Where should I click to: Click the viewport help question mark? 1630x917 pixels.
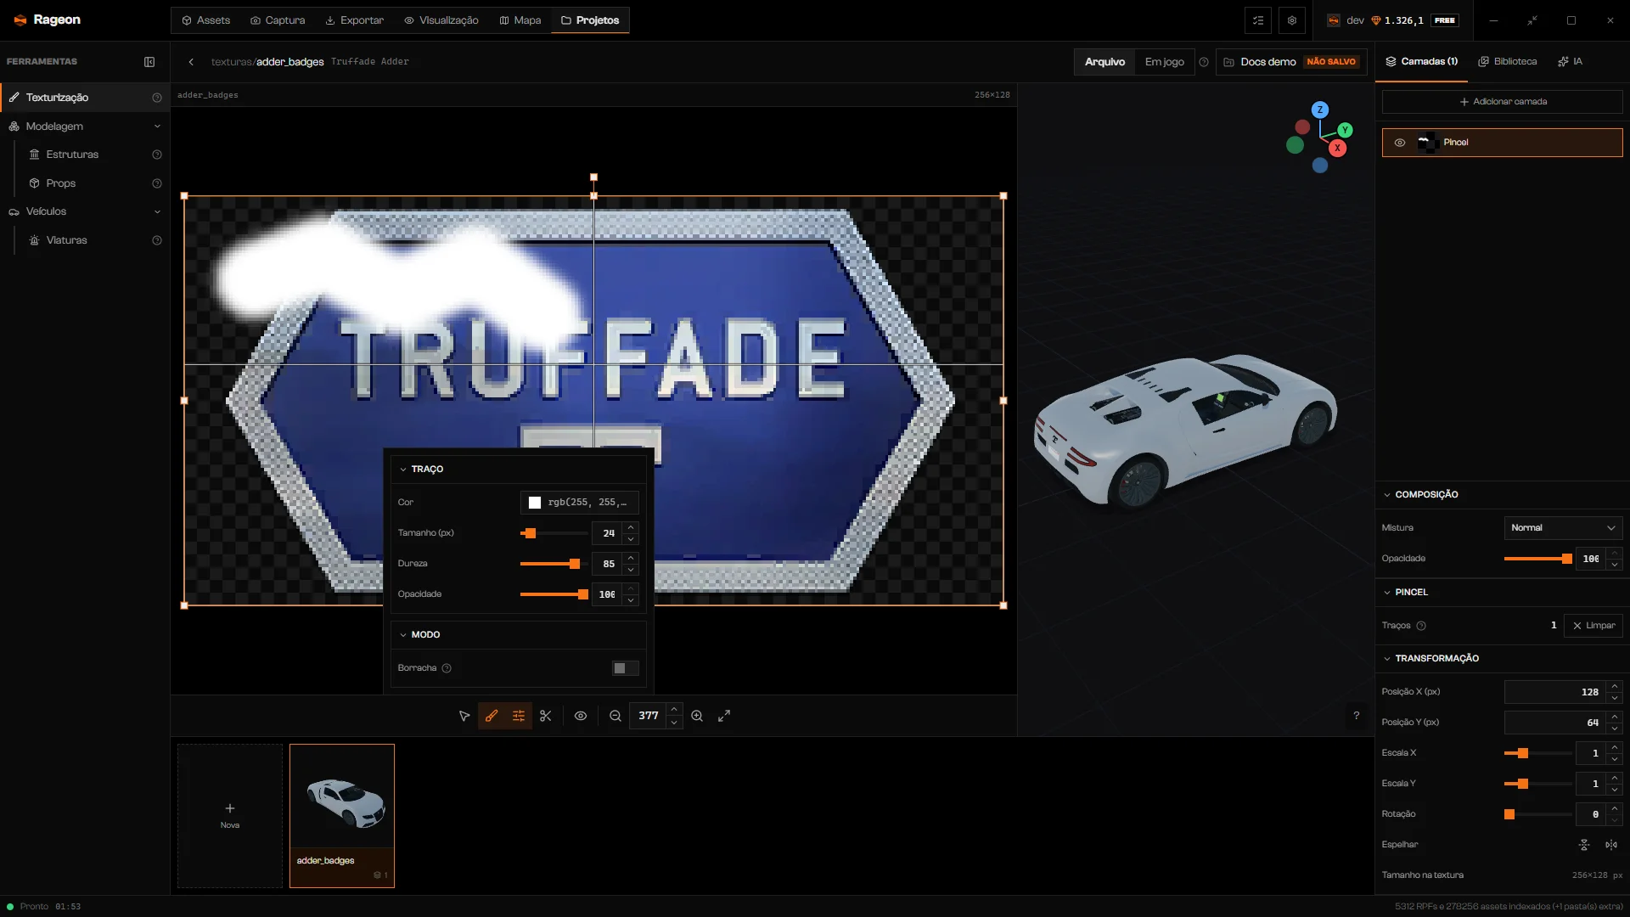[x=1357, y=716]
